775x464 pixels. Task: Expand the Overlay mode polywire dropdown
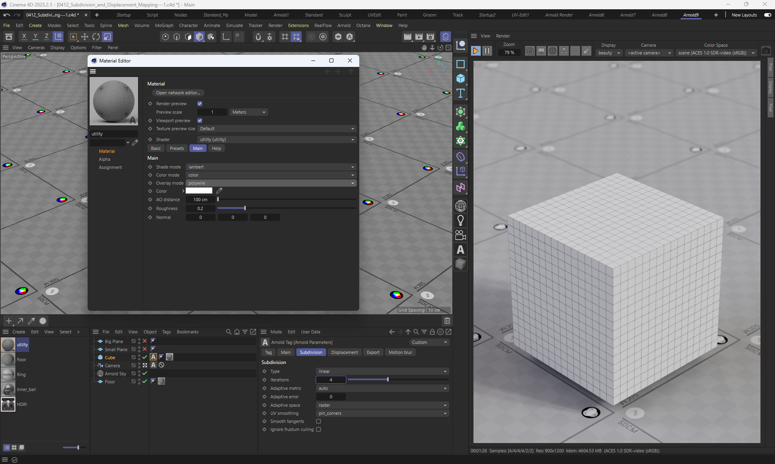pyautogui.click(x=271, y=183)
